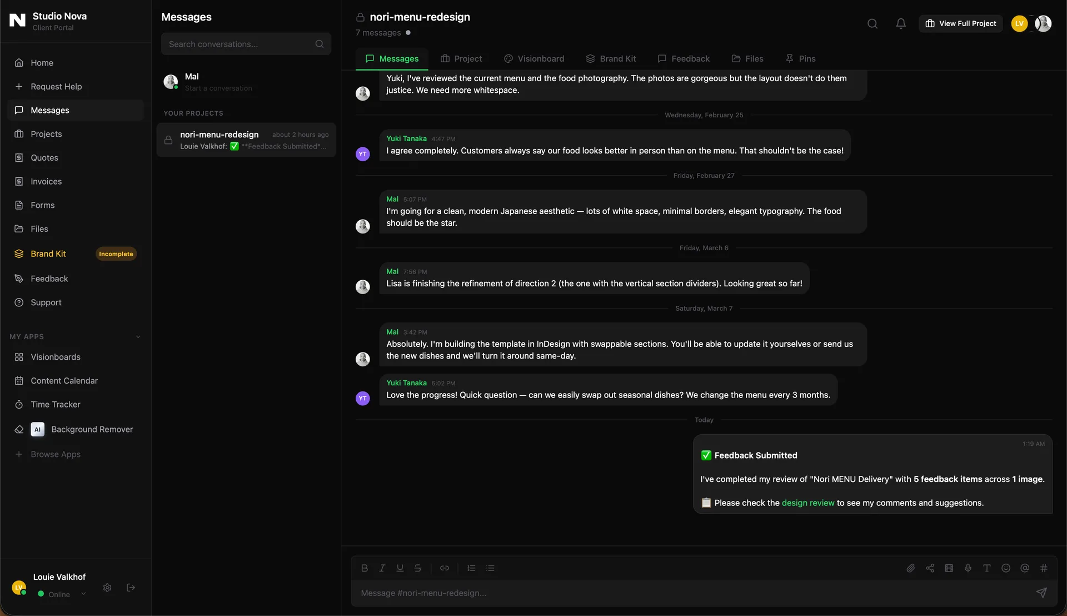Screen dimensions: 1067x616
Task: Click the microphone voice message icon
Action: (968, 568)
